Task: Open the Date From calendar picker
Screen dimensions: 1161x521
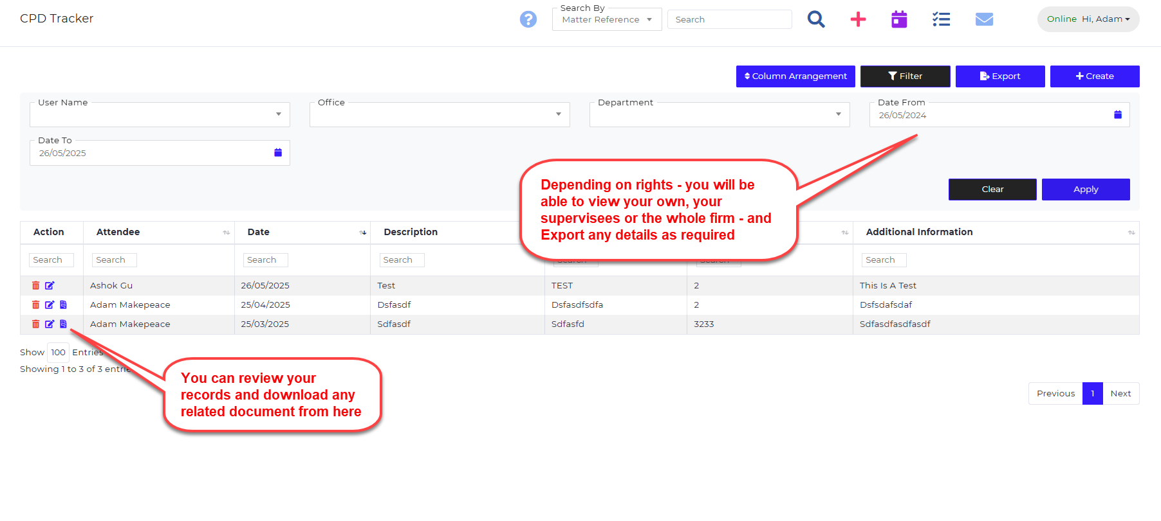Action: tap(1118, 114)
